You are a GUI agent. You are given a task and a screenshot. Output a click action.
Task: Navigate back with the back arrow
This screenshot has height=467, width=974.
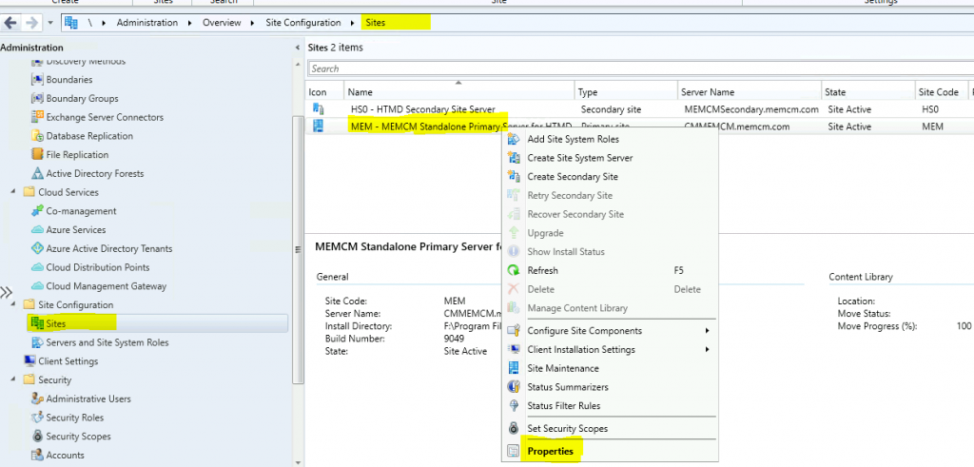click(x=10, y=23)
